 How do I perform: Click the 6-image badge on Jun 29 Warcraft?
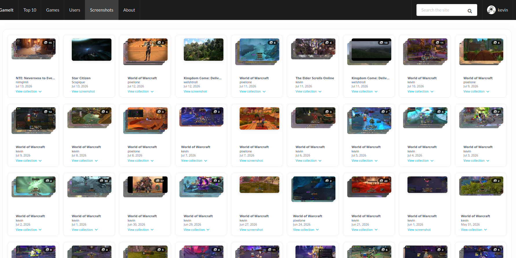tap(216, 181)
